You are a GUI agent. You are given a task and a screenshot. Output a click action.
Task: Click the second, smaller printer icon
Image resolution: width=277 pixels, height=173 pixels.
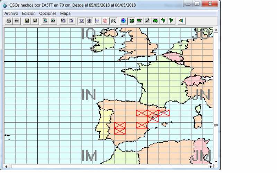[17, 21]
